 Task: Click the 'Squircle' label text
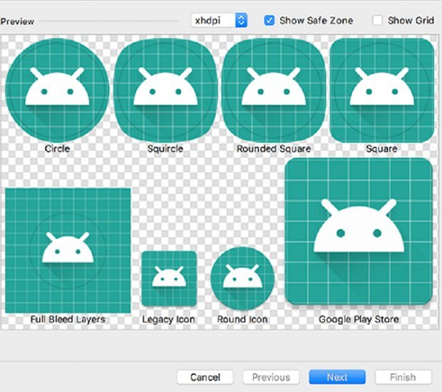(x=165, y=148)
